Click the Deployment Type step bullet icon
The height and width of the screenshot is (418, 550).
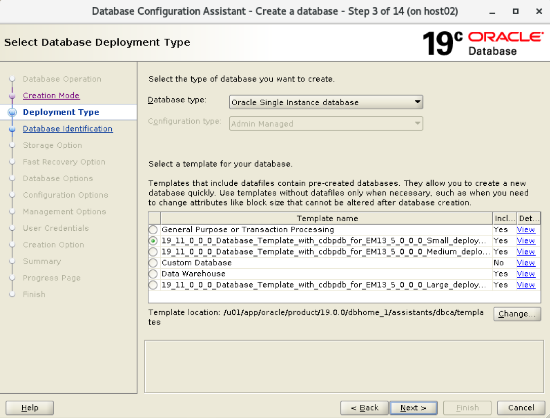pyautogui.click(x=12, y=112)
